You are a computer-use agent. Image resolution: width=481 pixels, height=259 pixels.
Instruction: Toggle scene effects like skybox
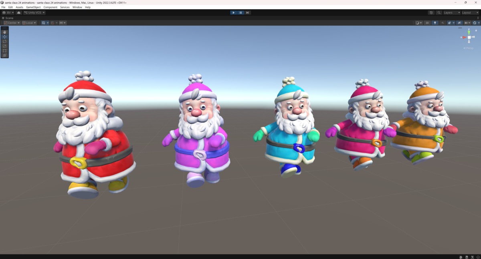click(x=449, y=23)
